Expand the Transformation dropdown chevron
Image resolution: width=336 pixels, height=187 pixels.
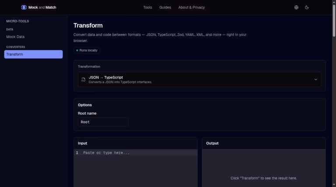pos(315,80)
